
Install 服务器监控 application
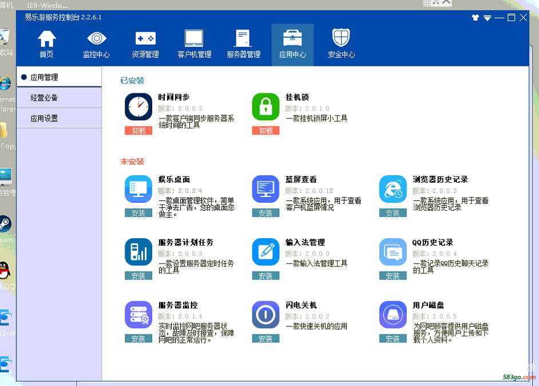138,339
